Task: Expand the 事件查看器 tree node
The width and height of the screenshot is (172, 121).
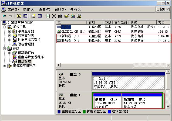Action: click(x=9, y=31)
